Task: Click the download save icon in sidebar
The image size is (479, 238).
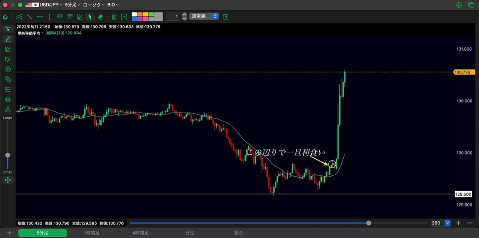Action: 8,109
